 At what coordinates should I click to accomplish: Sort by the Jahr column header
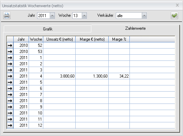[x=21, y=39]
